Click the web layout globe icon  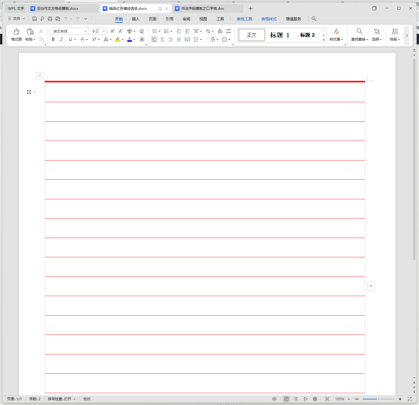tap(315, 399)
